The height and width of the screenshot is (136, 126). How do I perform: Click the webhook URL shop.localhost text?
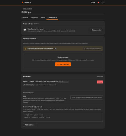(x=40, y=82)
